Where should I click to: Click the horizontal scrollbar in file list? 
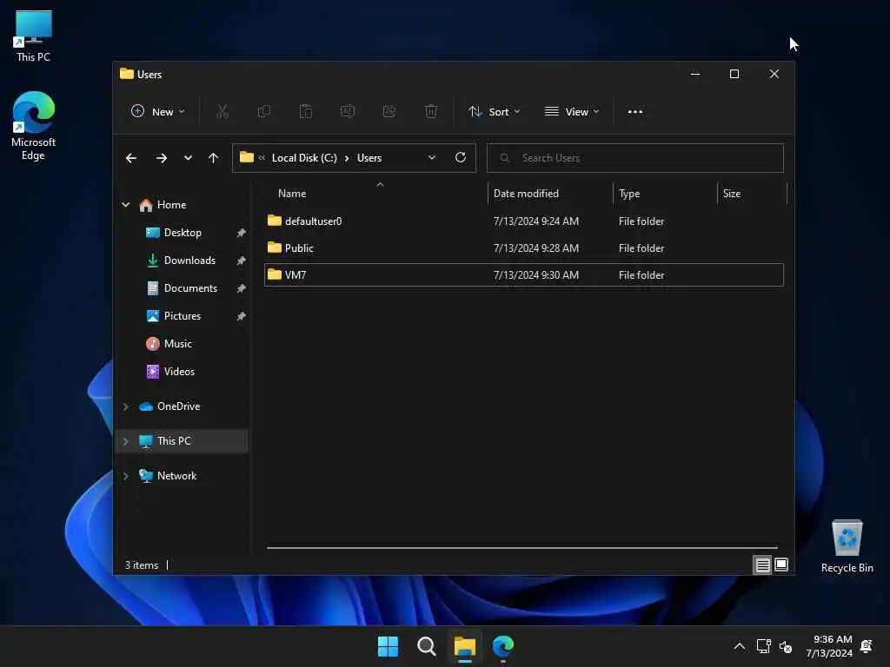pos(521,548)
